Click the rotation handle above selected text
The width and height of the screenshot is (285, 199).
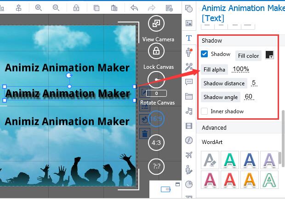[x=69, y=75]
